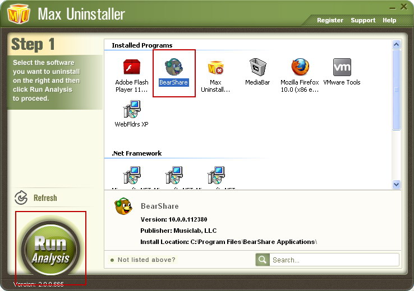Click the Adobe Flash Player 11 label
414x291 pixels.
tap(132, 86)
